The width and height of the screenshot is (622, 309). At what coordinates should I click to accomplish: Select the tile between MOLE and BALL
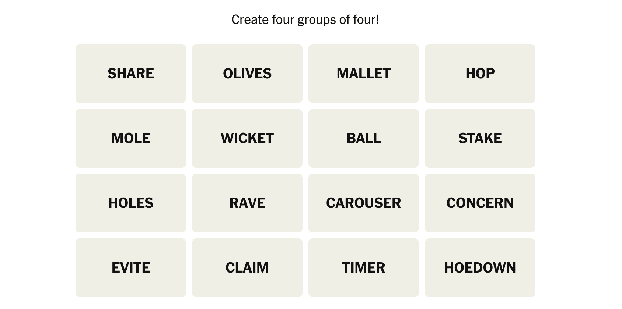(x=247, y=138)
